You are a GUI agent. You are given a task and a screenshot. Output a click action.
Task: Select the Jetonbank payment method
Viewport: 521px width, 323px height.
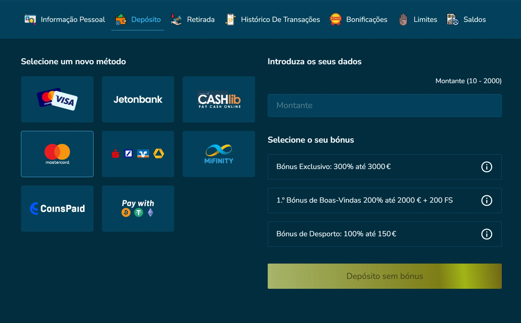(138, 99)
